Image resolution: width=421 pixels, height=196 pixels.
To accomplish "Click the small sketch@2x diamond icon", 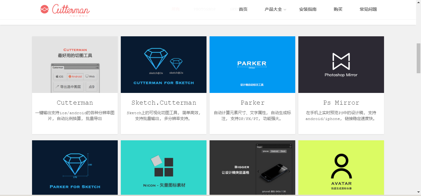I will coord(176,64).
